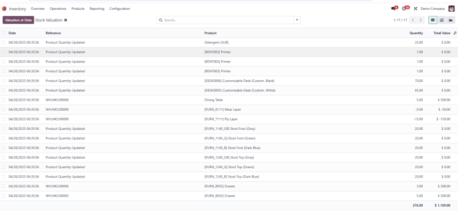Open the Stock Valuation gear actions menu
This screenshot has width=458, height=211.
tap(66, 20)
